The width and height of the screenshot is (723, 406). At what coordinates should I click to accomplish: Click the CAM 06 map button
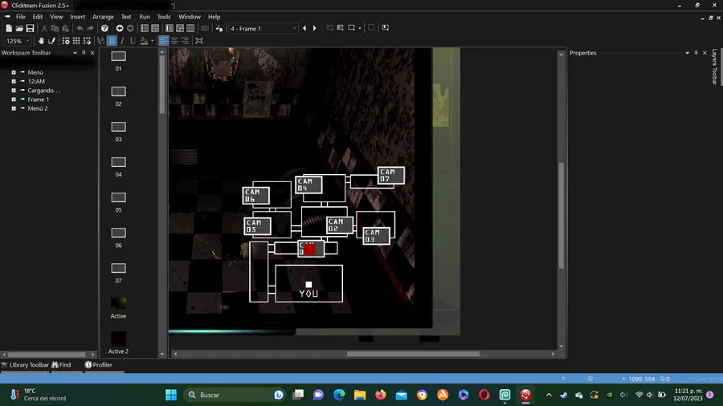(256, 196)
